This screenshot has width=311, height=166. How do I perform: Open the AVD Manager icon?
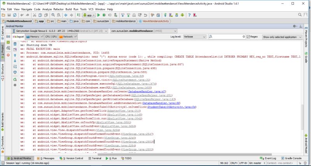click(171, 15)
